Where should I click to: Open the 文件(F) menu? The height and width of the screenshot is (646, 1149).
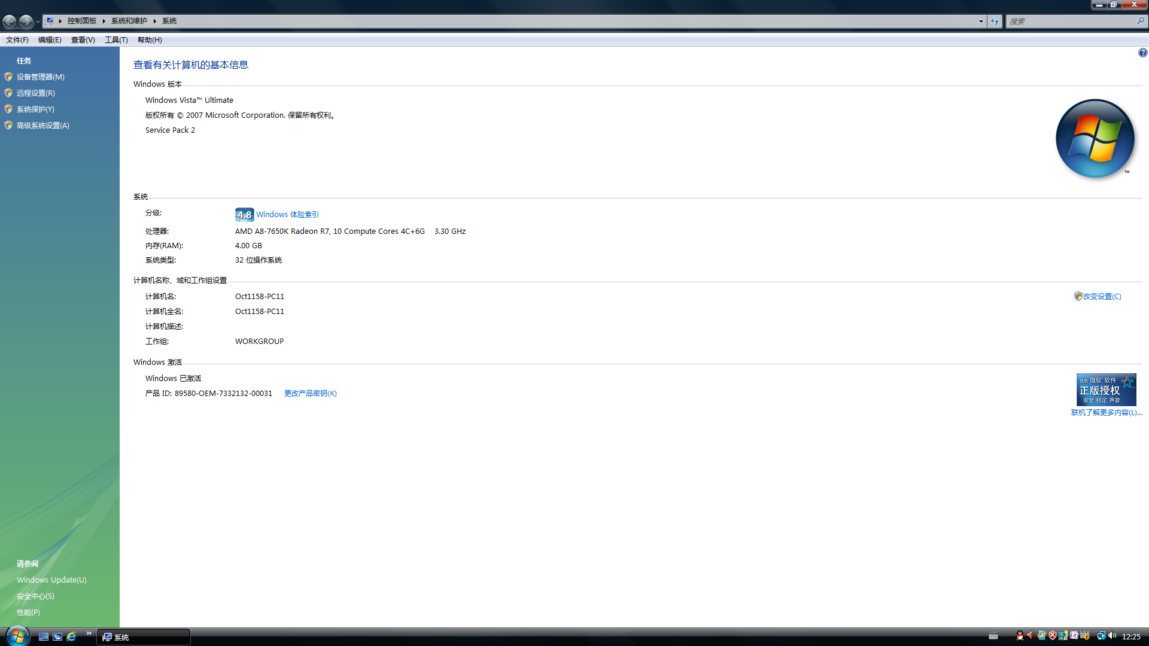tap(17, 40)
